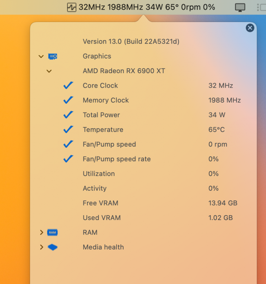The height and width of the screenshot is (284, 266).
Task: Click the Free VRAM entry
Action: (101, 203)
